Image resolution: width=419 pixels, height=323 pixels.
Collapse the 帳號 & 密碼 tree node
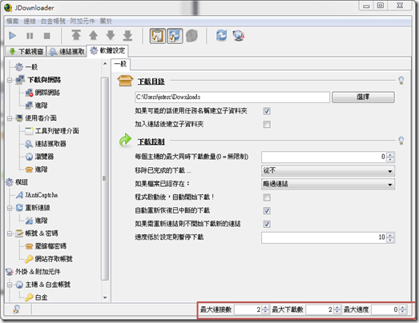pyautogui.click(x=10, y=233)
